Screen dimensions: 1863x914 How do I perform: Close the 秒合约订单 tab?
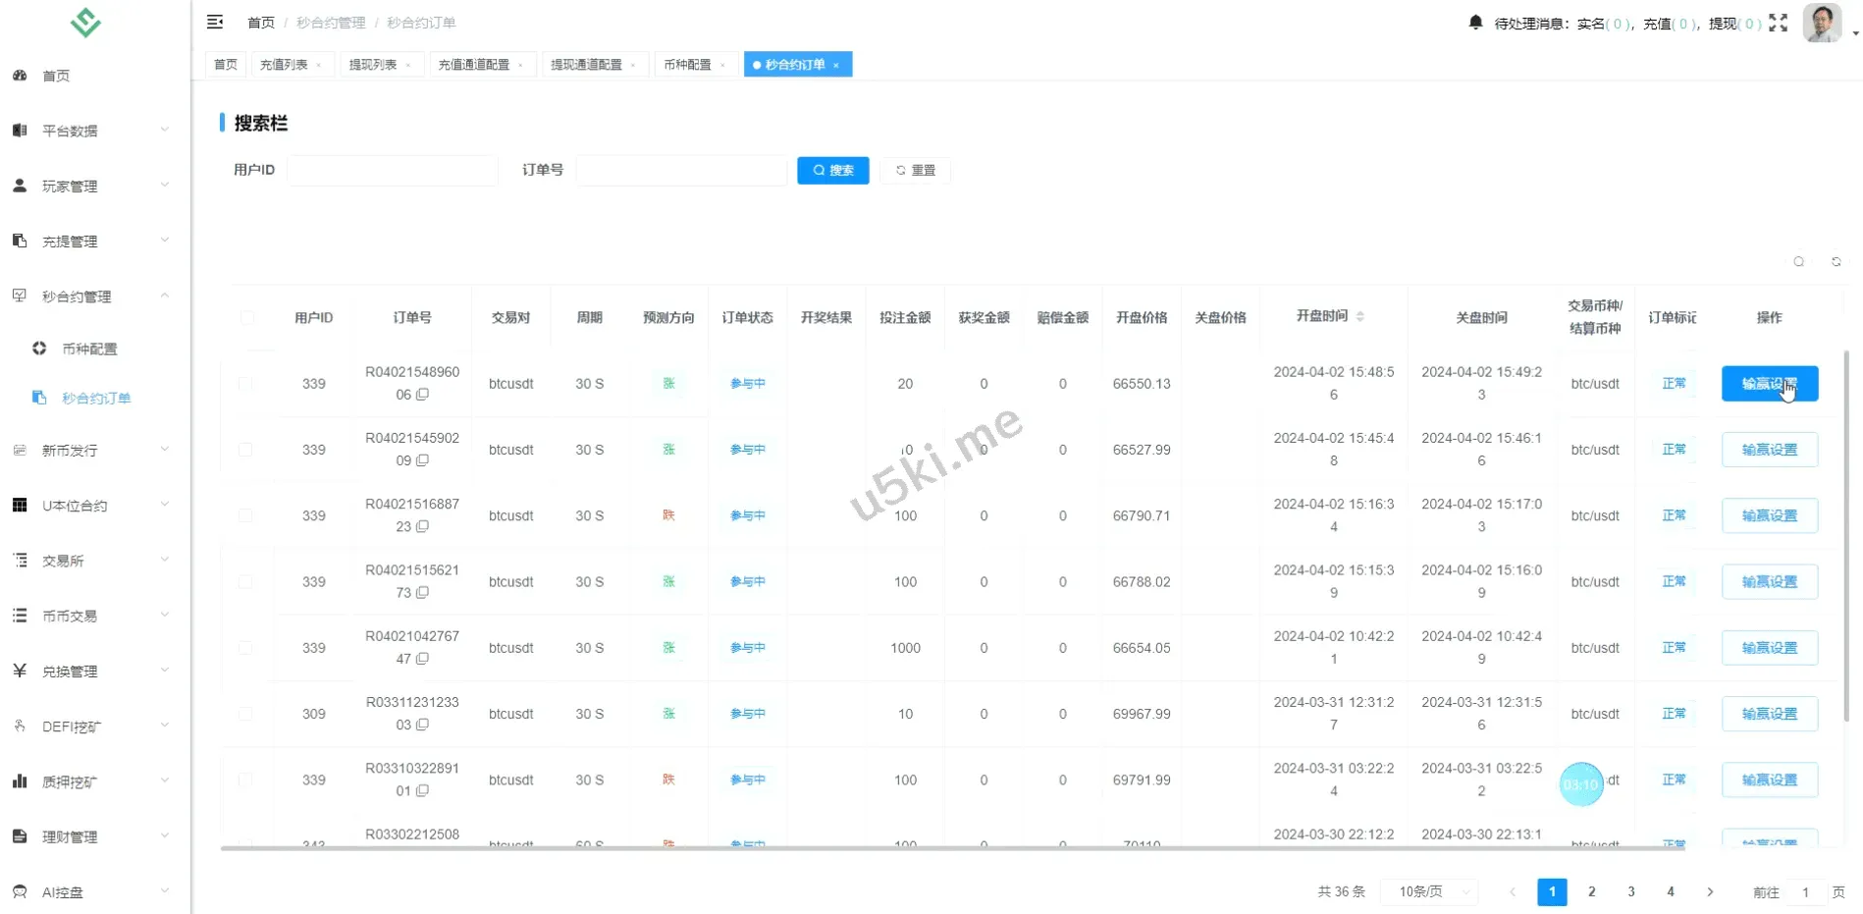(x=836, y=66)
